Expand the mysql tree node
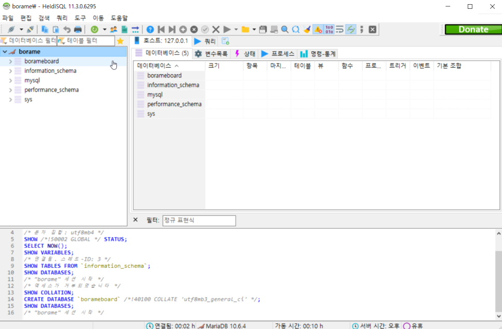502x329 pixels. 10,81
